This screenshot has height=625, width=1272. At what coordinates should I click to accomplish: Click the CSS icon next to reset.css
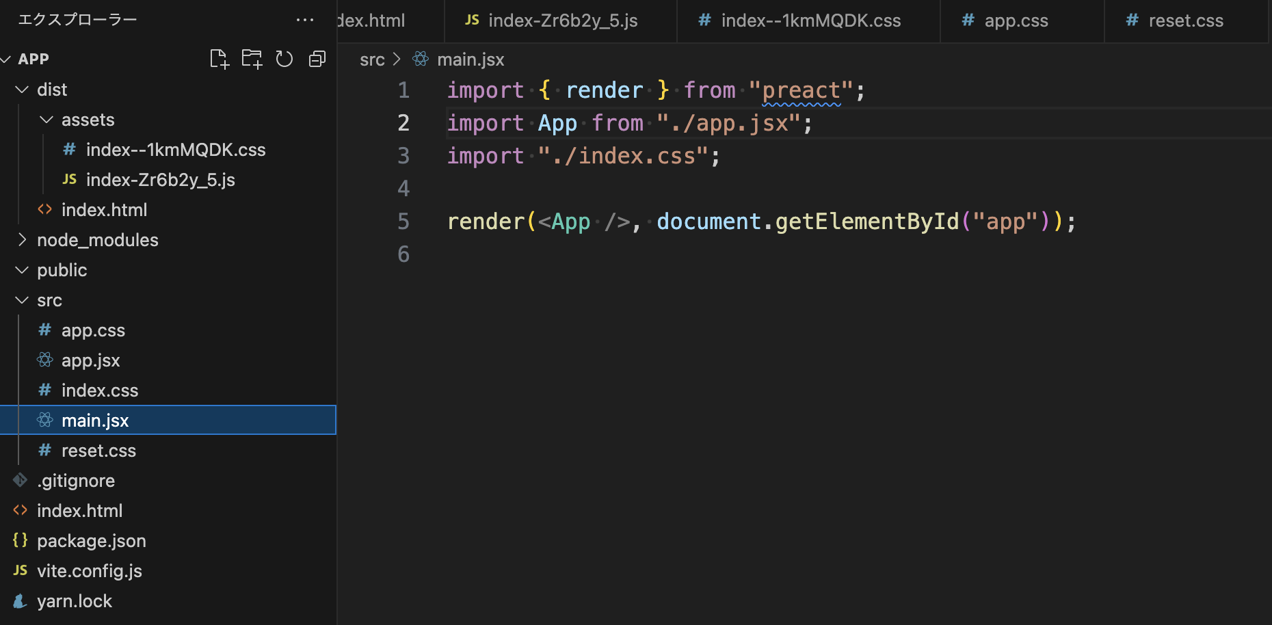point(44,450)
